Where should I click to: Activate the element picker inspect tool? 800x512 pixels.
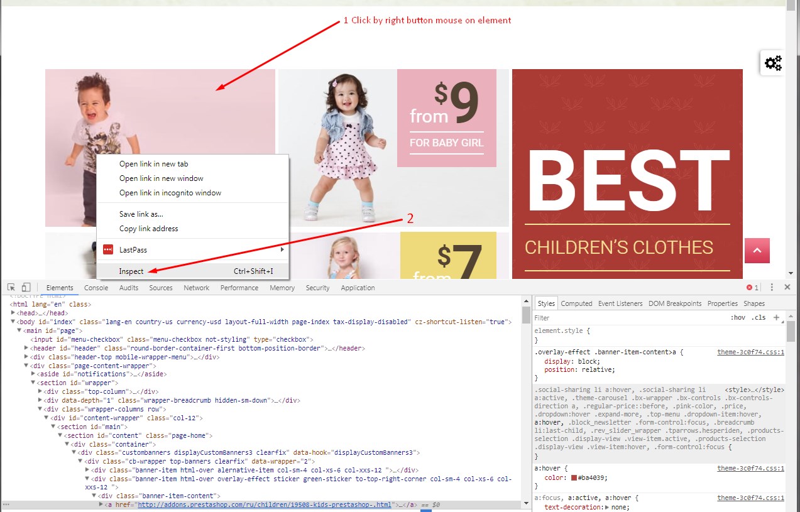point(11,288)
